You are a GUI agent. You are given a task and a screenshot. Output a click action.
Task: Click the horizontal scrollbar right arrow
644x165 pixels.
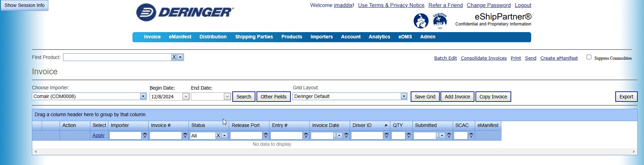point(633,152)
